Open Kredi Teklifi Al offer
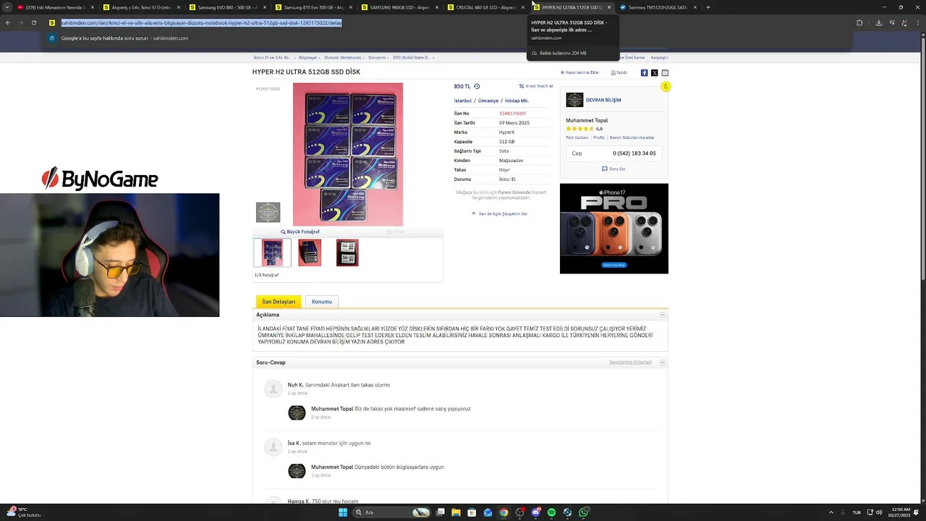This screenshot has width=926, height=521. (536, 86)
